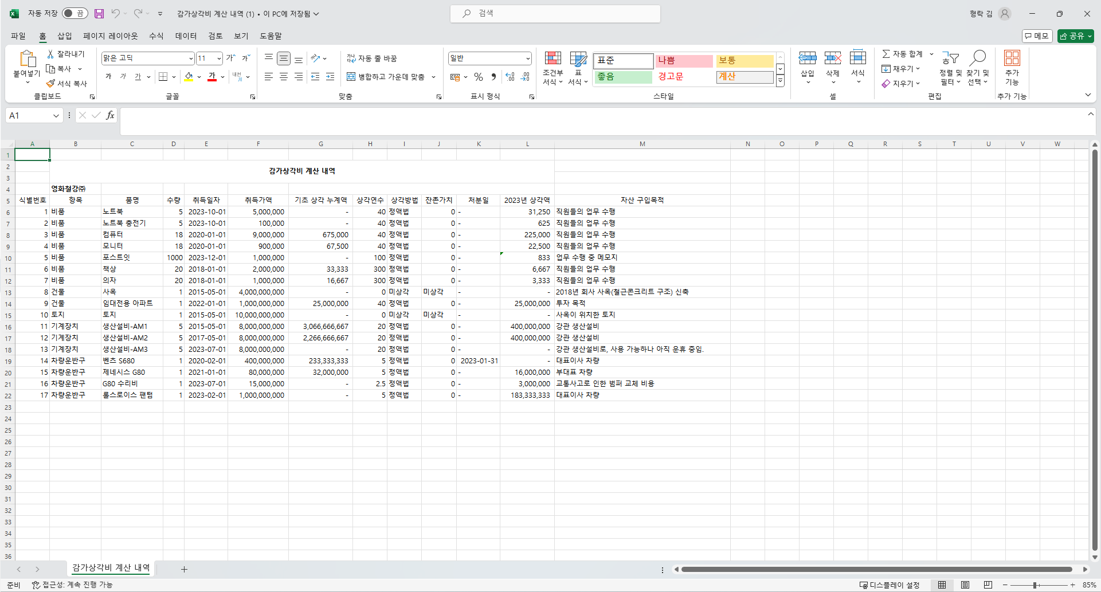1101x592 pixels.
Task: Apply percent style with the % icon
Action: [x=478, y=77]
